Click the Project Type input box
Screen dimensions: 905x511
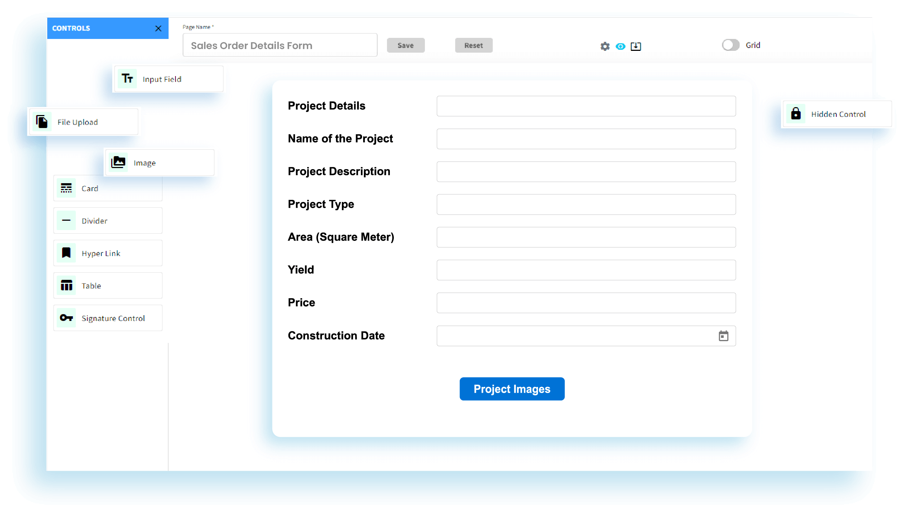pyautogui.click(x=586, y=204)
